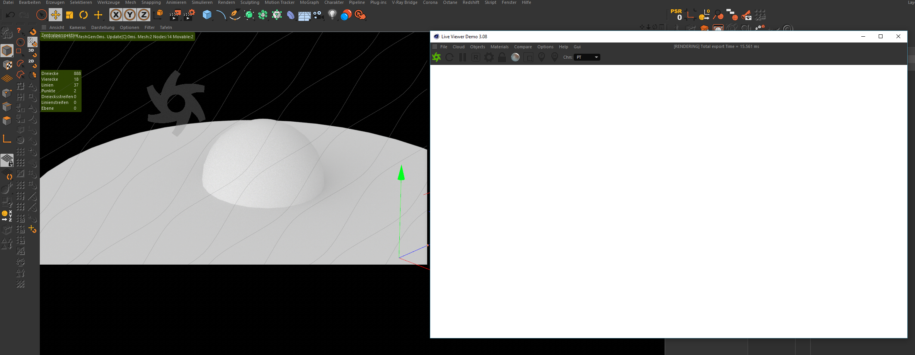The width and height of the screenshot is (915, 355).
Task: Switch the coordinate system icon
Action: tap(158, 15)
